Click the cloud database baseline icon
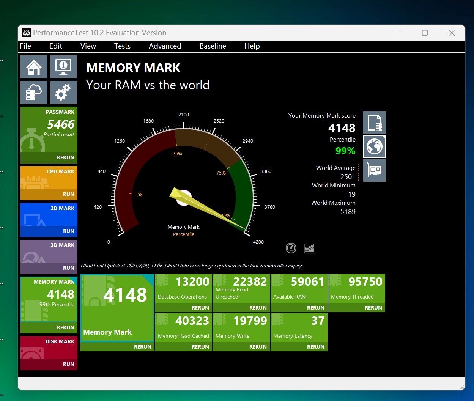Screen dimensions: 474x401 pos(34,92)
